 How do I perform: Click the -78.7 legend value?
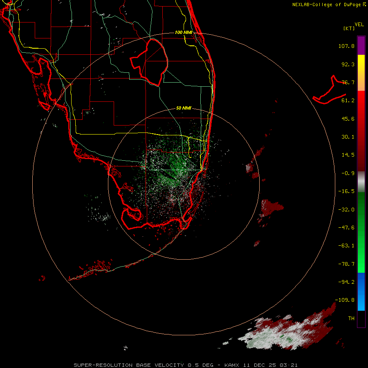click(346, 264)
